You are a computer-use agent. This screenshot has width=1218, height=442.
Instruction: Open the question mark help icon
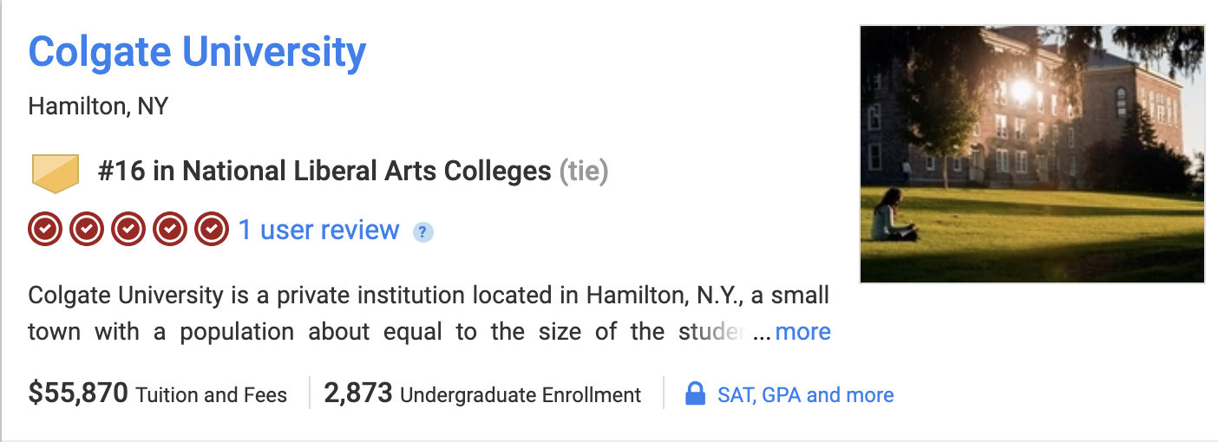422,232
